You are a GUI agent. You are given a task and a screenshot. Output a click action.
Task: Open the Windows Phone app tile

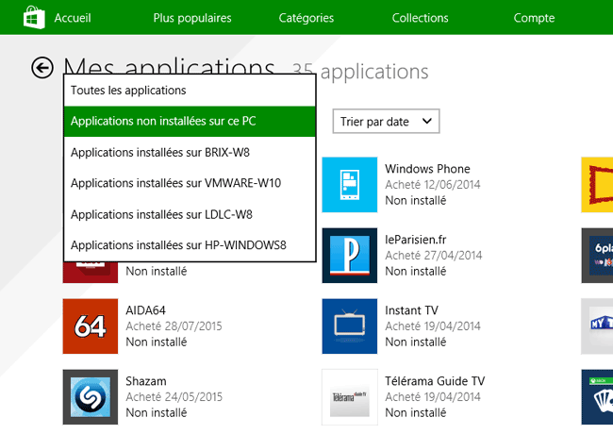tap(350, 185)
